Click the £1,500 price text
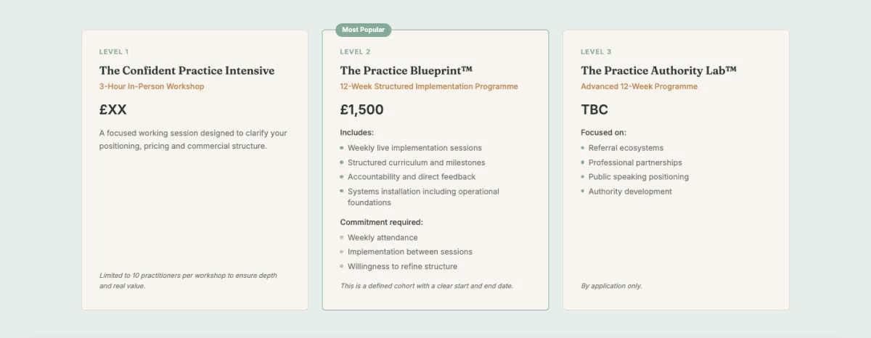Image resolution: width=871 pixels, height=338 pixels. tap(362, 110)
